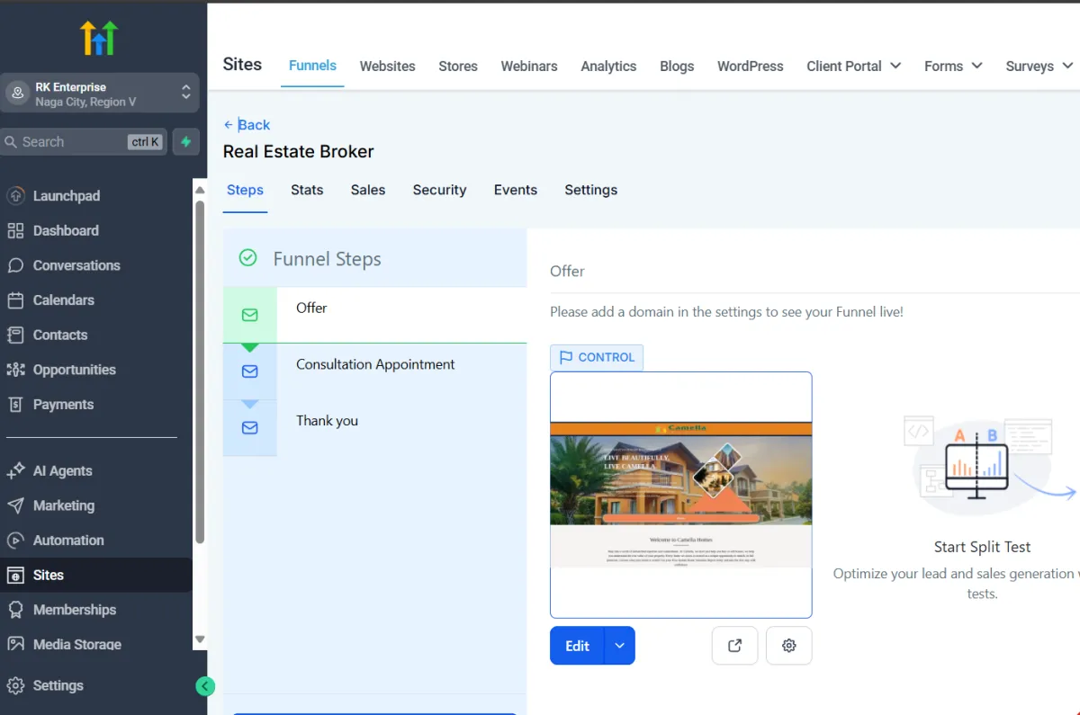Open the Webinars tab
The height and width of the screenshot is (715, 1080).
pos(529,67)
